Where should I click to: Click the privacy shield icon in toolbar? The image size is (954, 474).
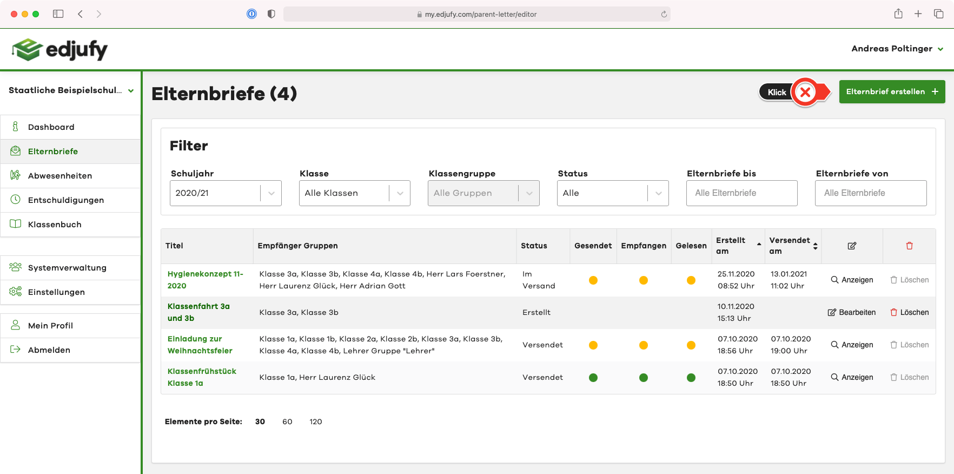click(x=271, y=14)
